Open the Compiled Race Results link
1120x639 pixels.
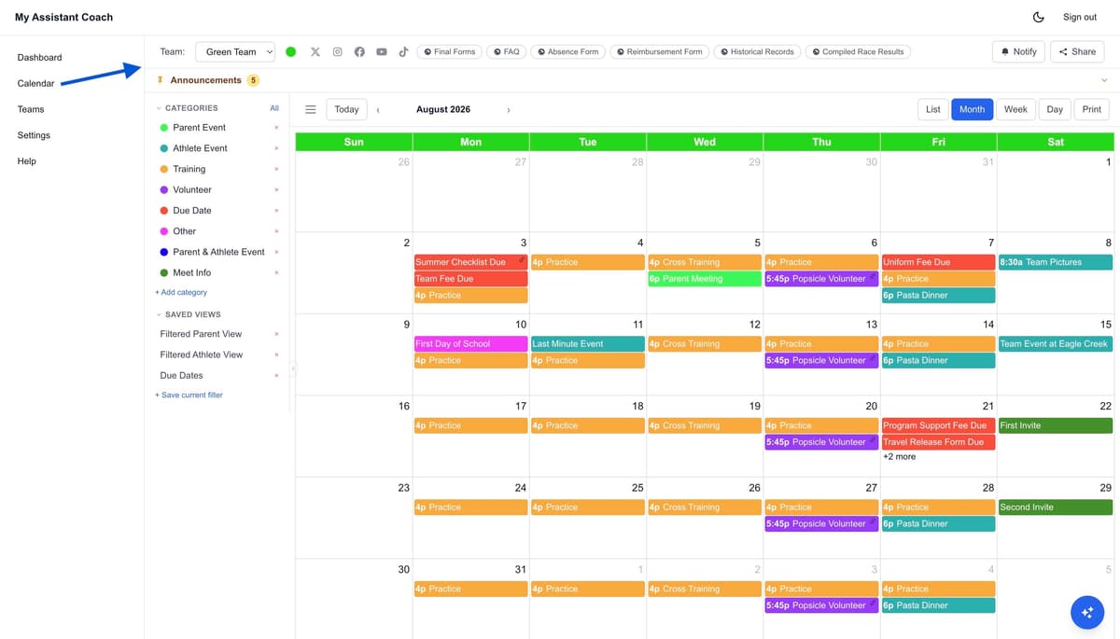click(x=858, y=52)
